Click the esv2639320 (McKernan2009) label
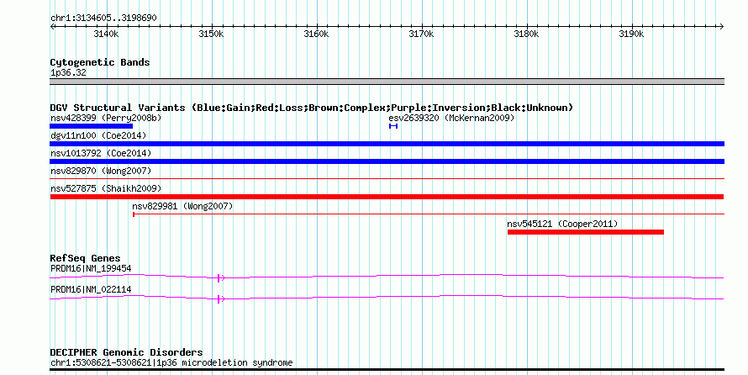 pyautogui.click(x=452, y=118)
